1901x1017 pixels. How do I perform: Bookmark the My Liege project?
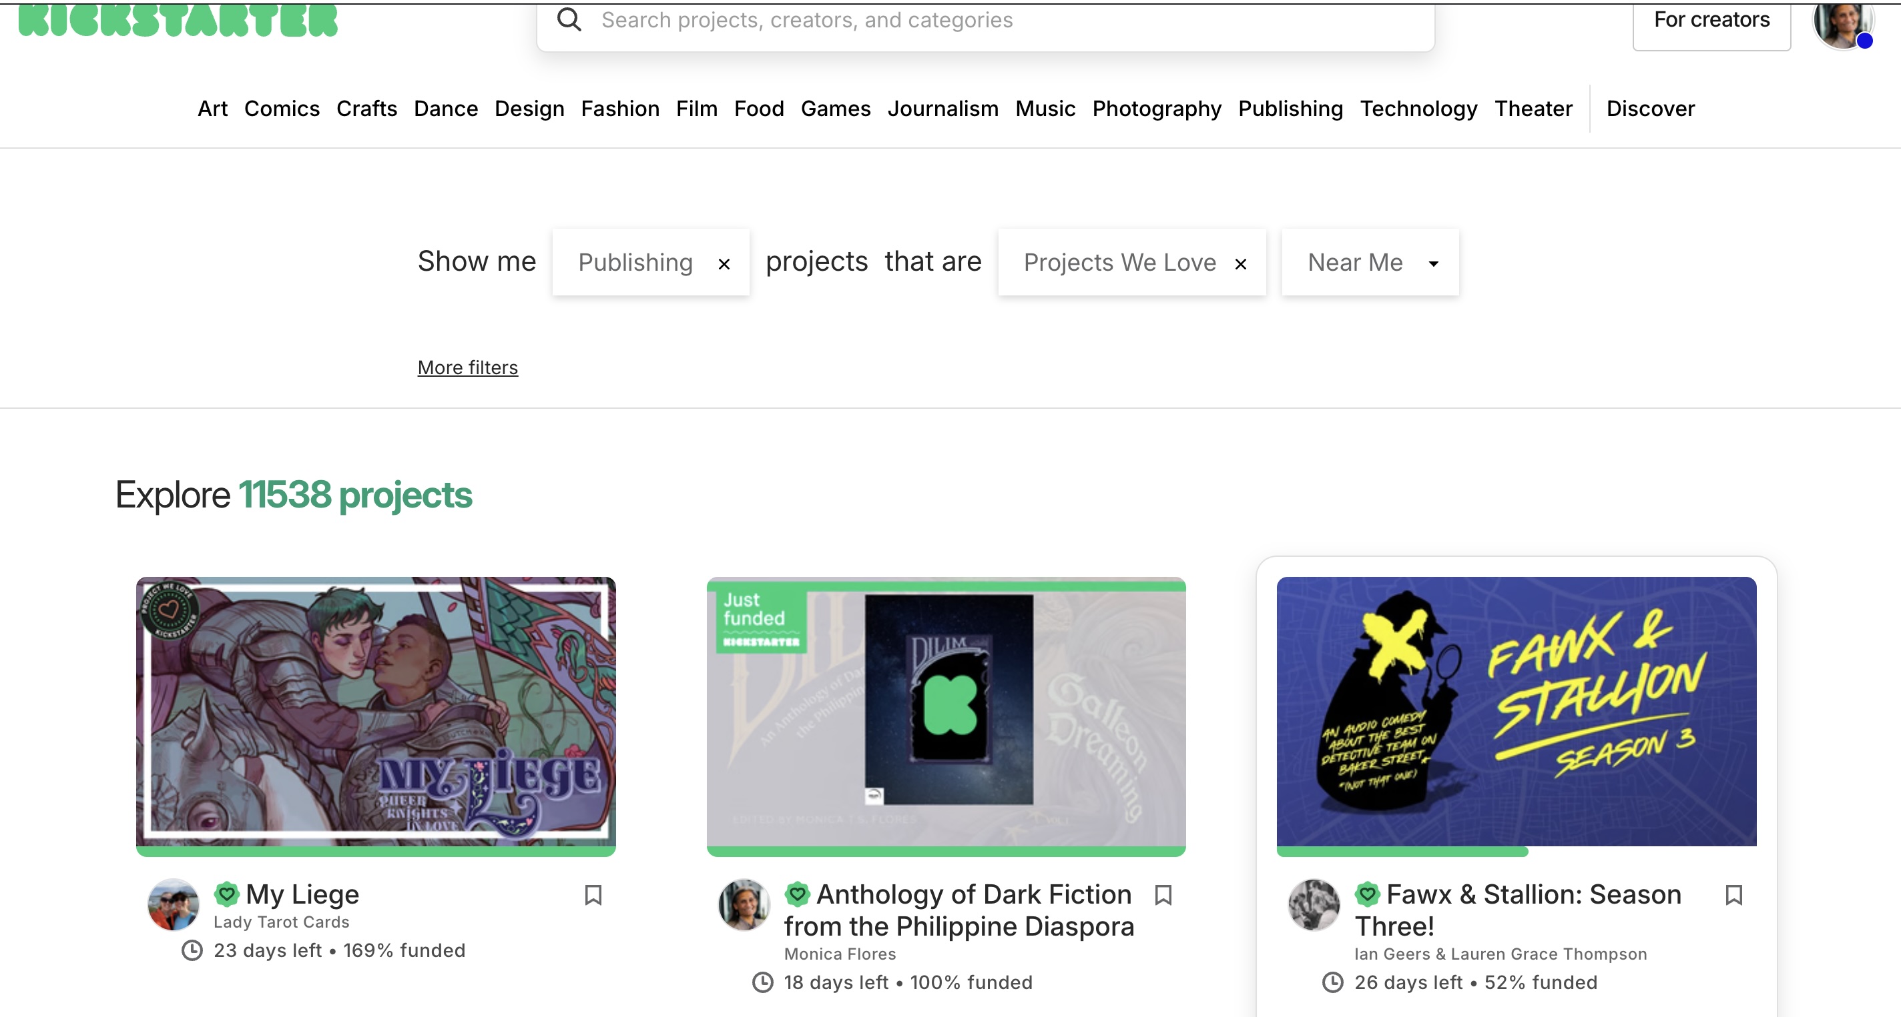click(593, 894)
